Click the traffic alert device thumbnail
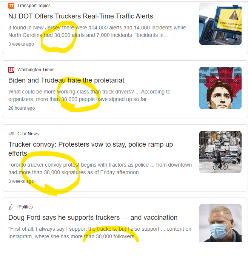Viewport: 248px width, 265px height. (220, 24)
